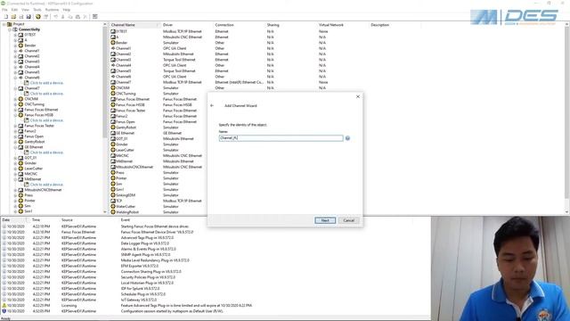Click the Grinder gear icon in the tree
The image size is (570, 321).
click(x=20, y=163)
